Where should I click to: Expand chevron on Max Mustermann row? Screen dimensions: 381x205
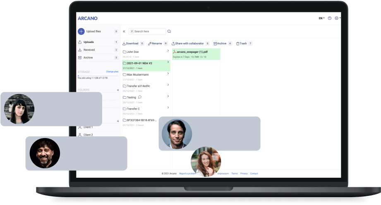[168, 73]
